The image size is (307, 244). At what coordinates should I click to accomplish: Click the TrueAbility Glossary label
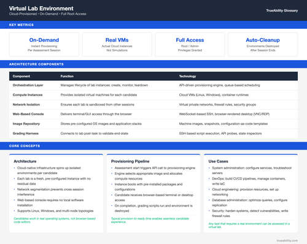(282, 10)
